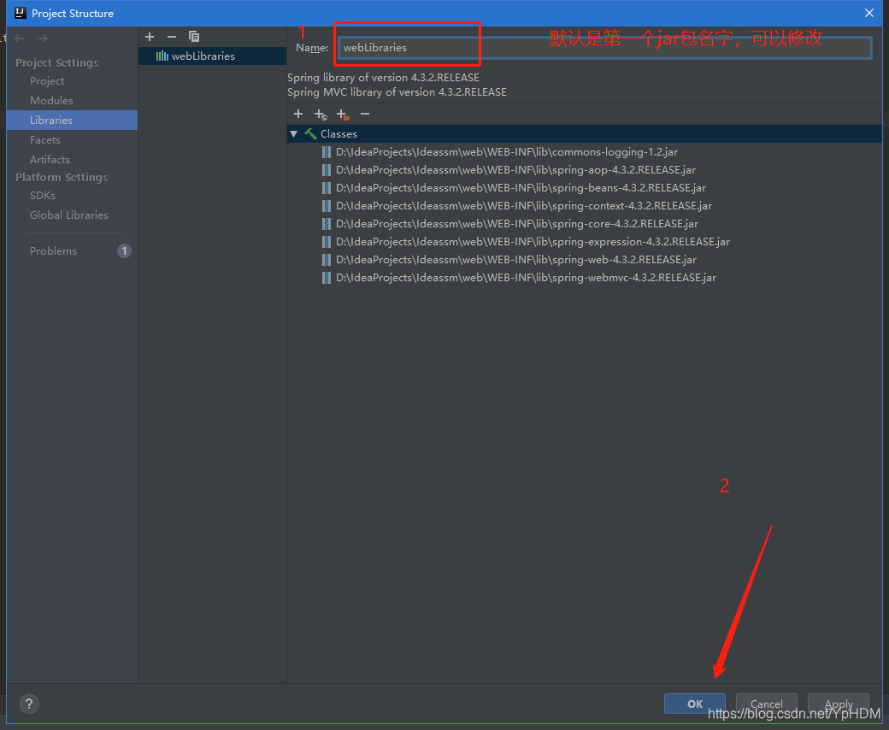
Task: Remove the selected library with the minus icon
Action: pos(171,37)
